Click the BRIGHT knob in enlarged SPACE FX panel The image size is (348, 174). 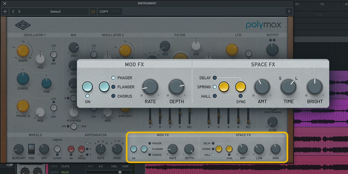(x=315, y=87)
